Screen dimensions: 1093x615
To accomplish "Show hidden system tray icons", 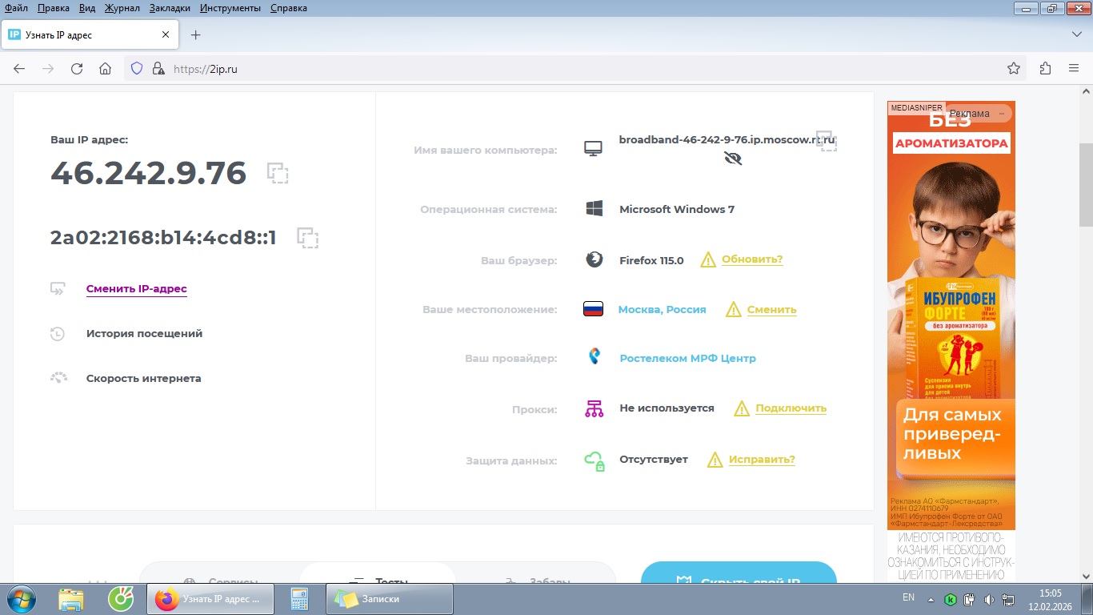I will 931,599.
